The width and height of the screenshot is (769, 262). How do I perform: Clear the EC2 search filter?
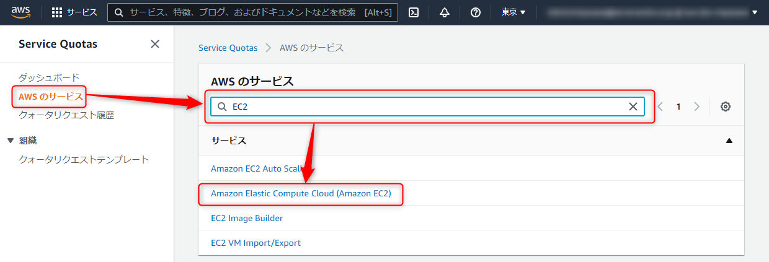point(633,107)
